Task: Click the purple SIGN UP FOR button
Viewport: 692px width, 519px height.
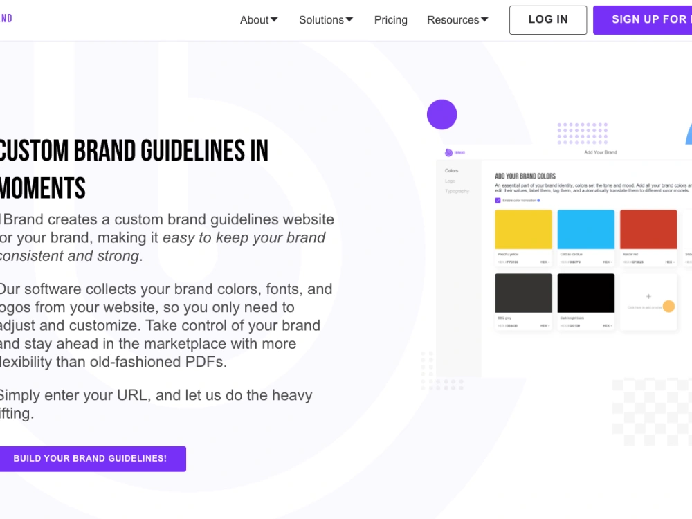Action: pos(643,20)
